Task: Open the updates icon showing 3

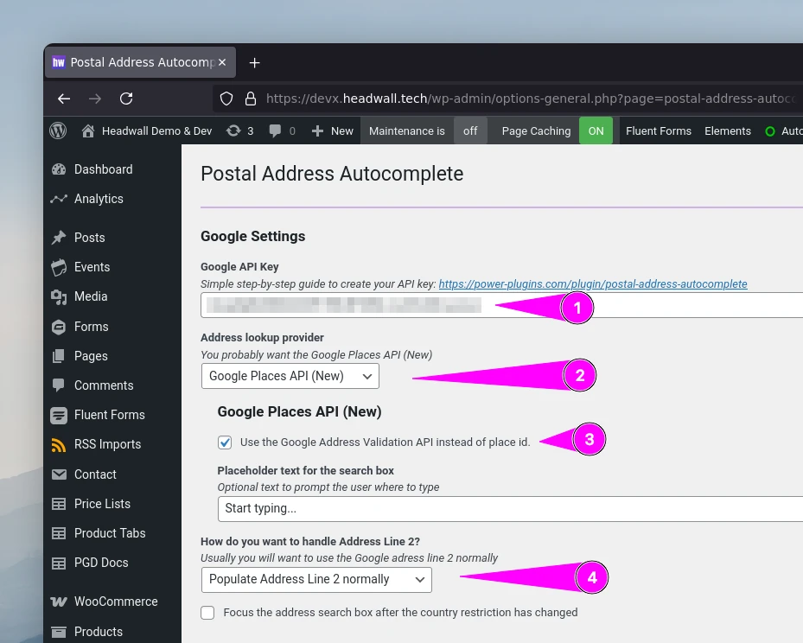Action: pos(233,131)
